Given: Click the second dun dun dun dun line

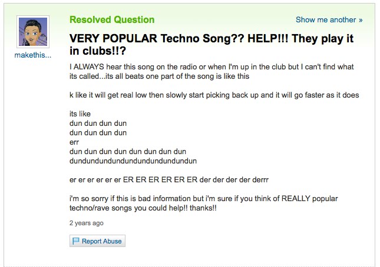Looking at the screenshot, I should [x=98, y=132].
